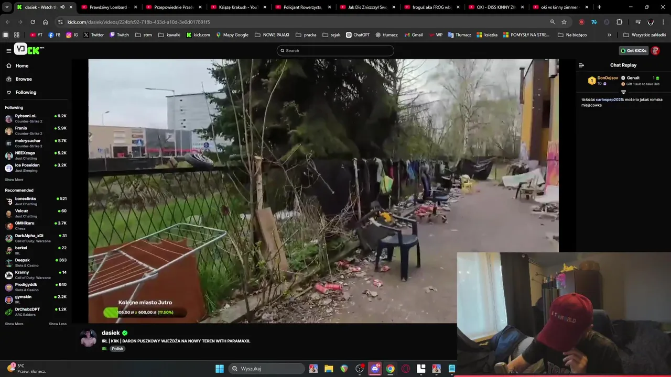Open RybsonLoL channel in sidebar
The height and width of the screenshot is (377, 671).
tap(36, 118)
